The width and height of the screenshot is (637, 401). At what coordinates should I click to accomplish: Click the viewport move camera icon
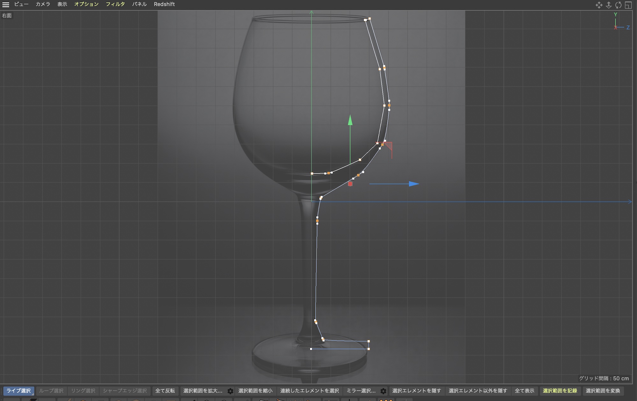(599, 5)
